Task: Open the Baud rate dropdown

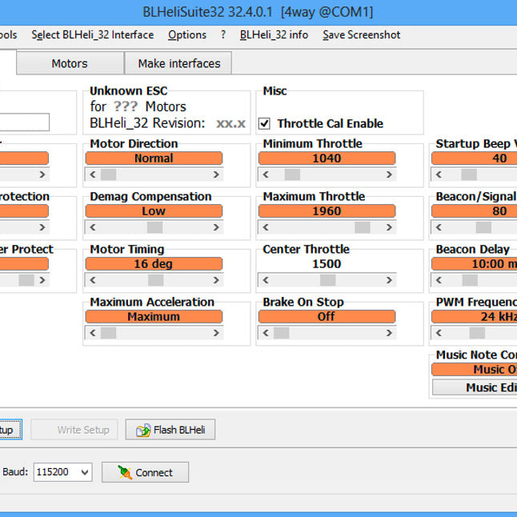Action: pyautogui.click(x=85, y=472)
